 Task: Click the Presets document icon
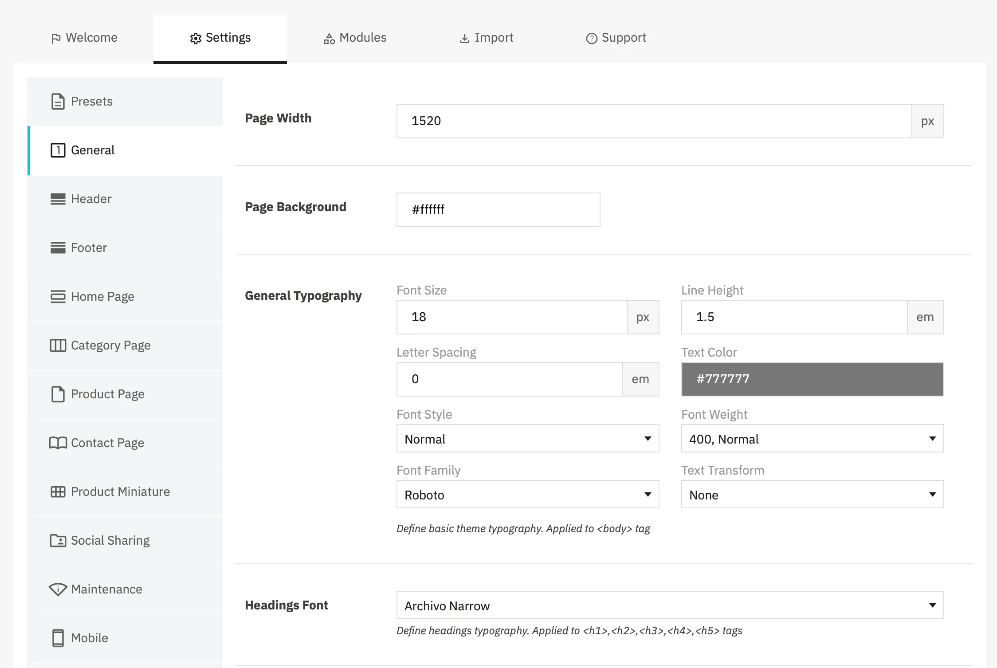(58, 102)
